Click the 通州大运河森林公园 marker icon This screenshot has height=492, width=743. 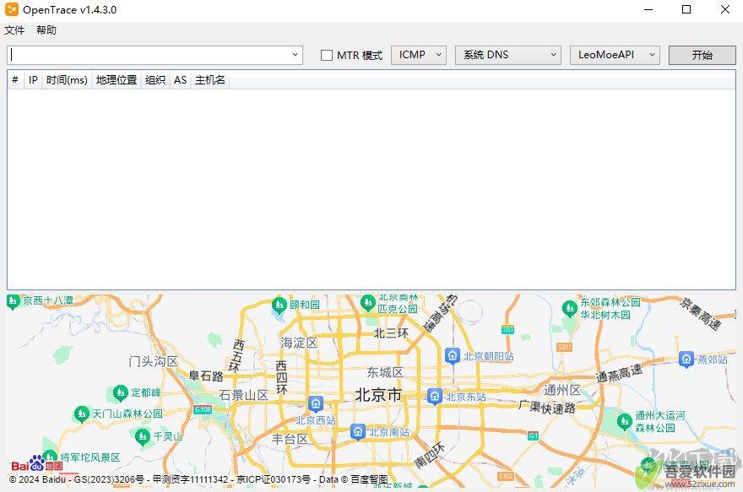[x=625, y=421]
